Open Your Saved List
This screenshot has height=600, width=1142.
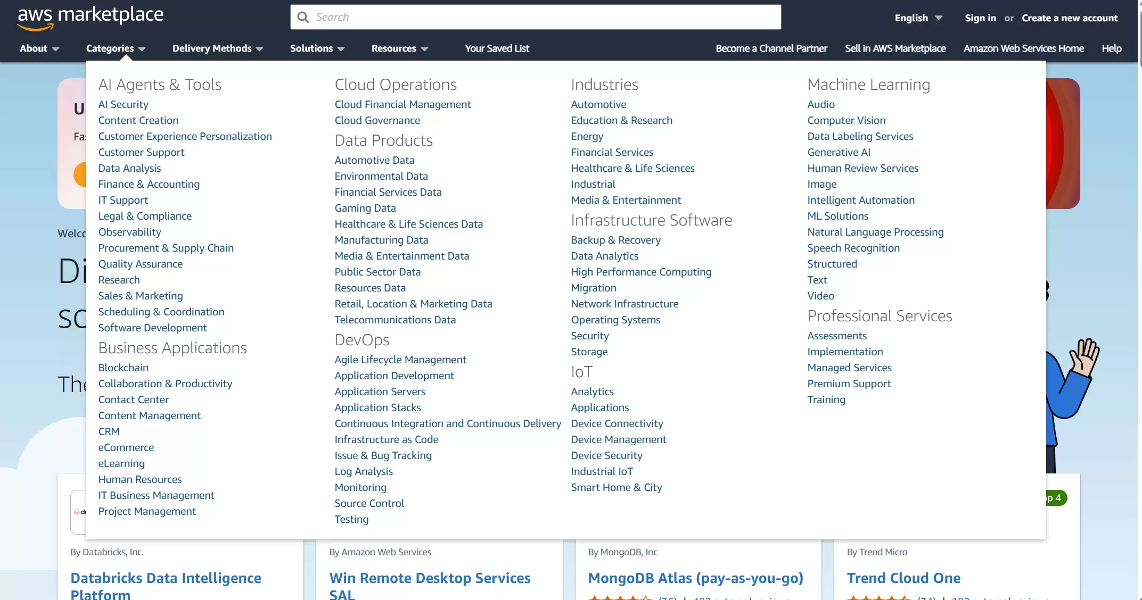click(497, 48)
